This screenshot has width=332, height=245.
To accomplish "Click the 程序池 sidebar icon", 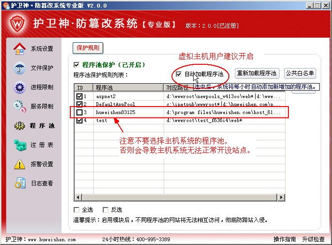I will click(x=20, y=126).
